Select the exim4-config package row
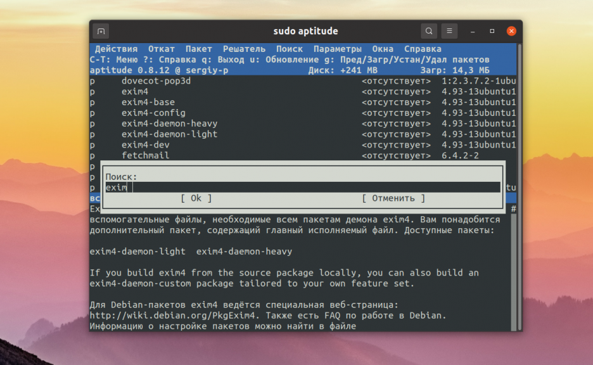593x365 pixels. point(303,113)
